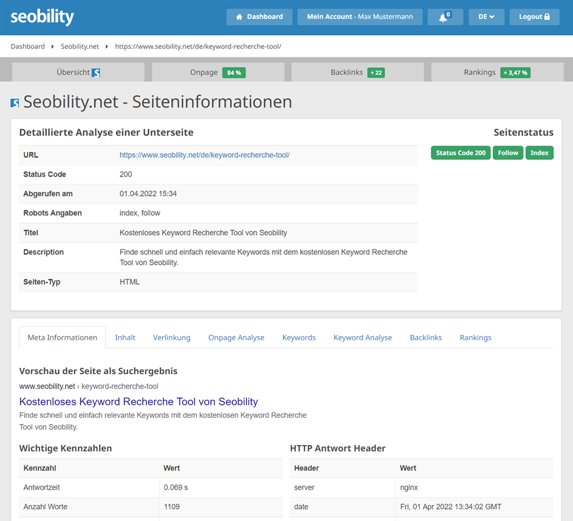Image resolution: width=573 pixels, height=521 pixels.
Task: Click the breadcrumb keyword-recherche-tool URL
Action: coord(198,46)
